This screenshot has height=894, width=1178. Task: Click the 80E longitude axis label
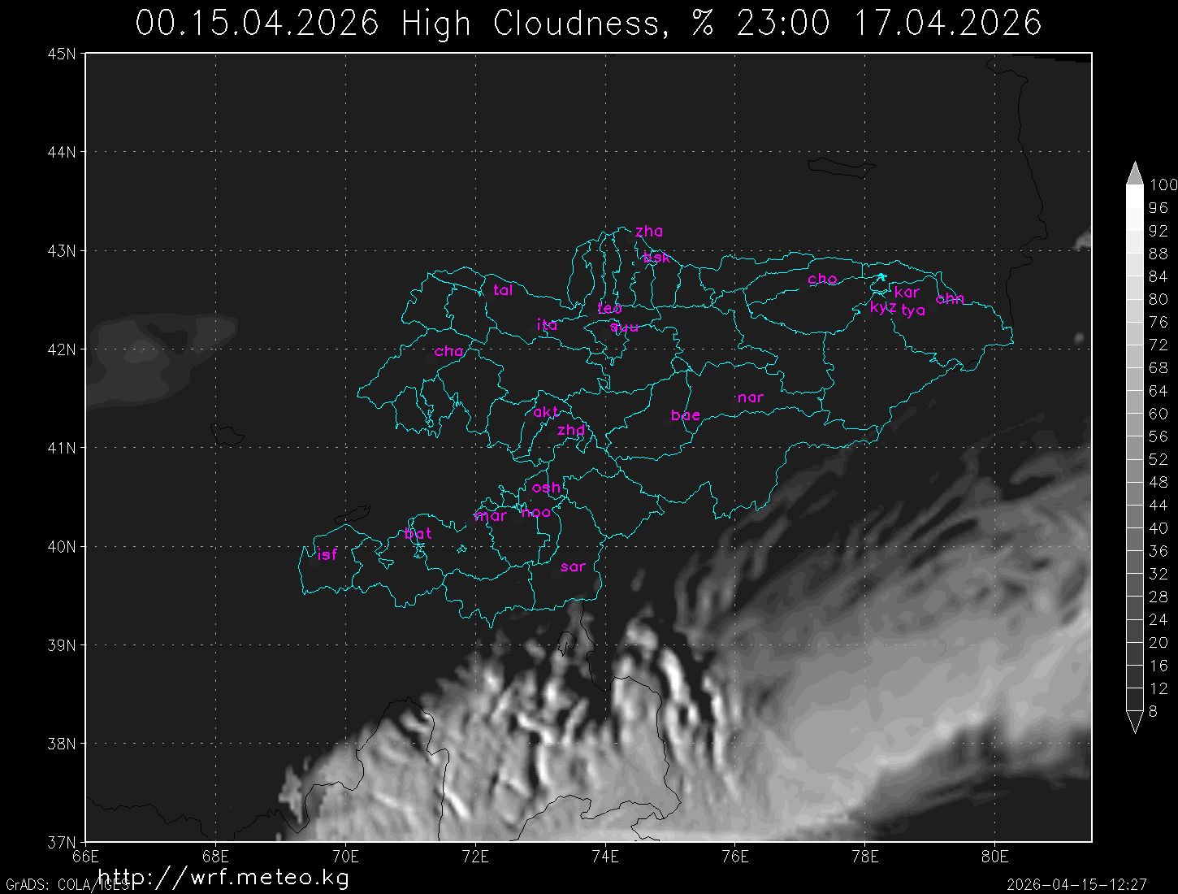pos(994,856)
